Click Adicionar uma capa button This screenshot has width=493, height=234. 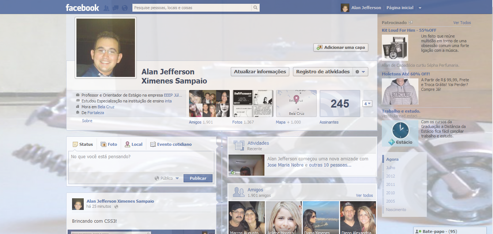coord(341,47)
